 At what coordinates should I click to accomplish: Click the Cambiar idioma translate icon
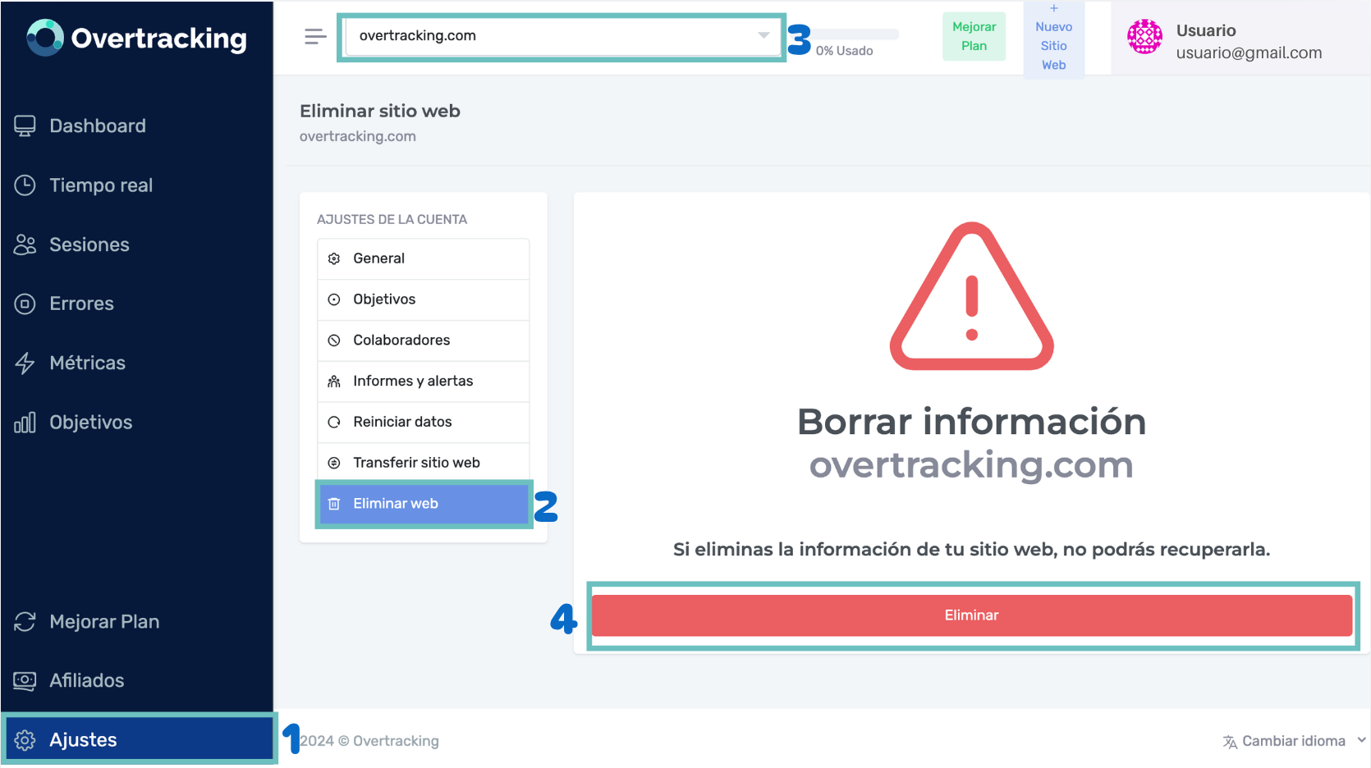[1230, 742]
